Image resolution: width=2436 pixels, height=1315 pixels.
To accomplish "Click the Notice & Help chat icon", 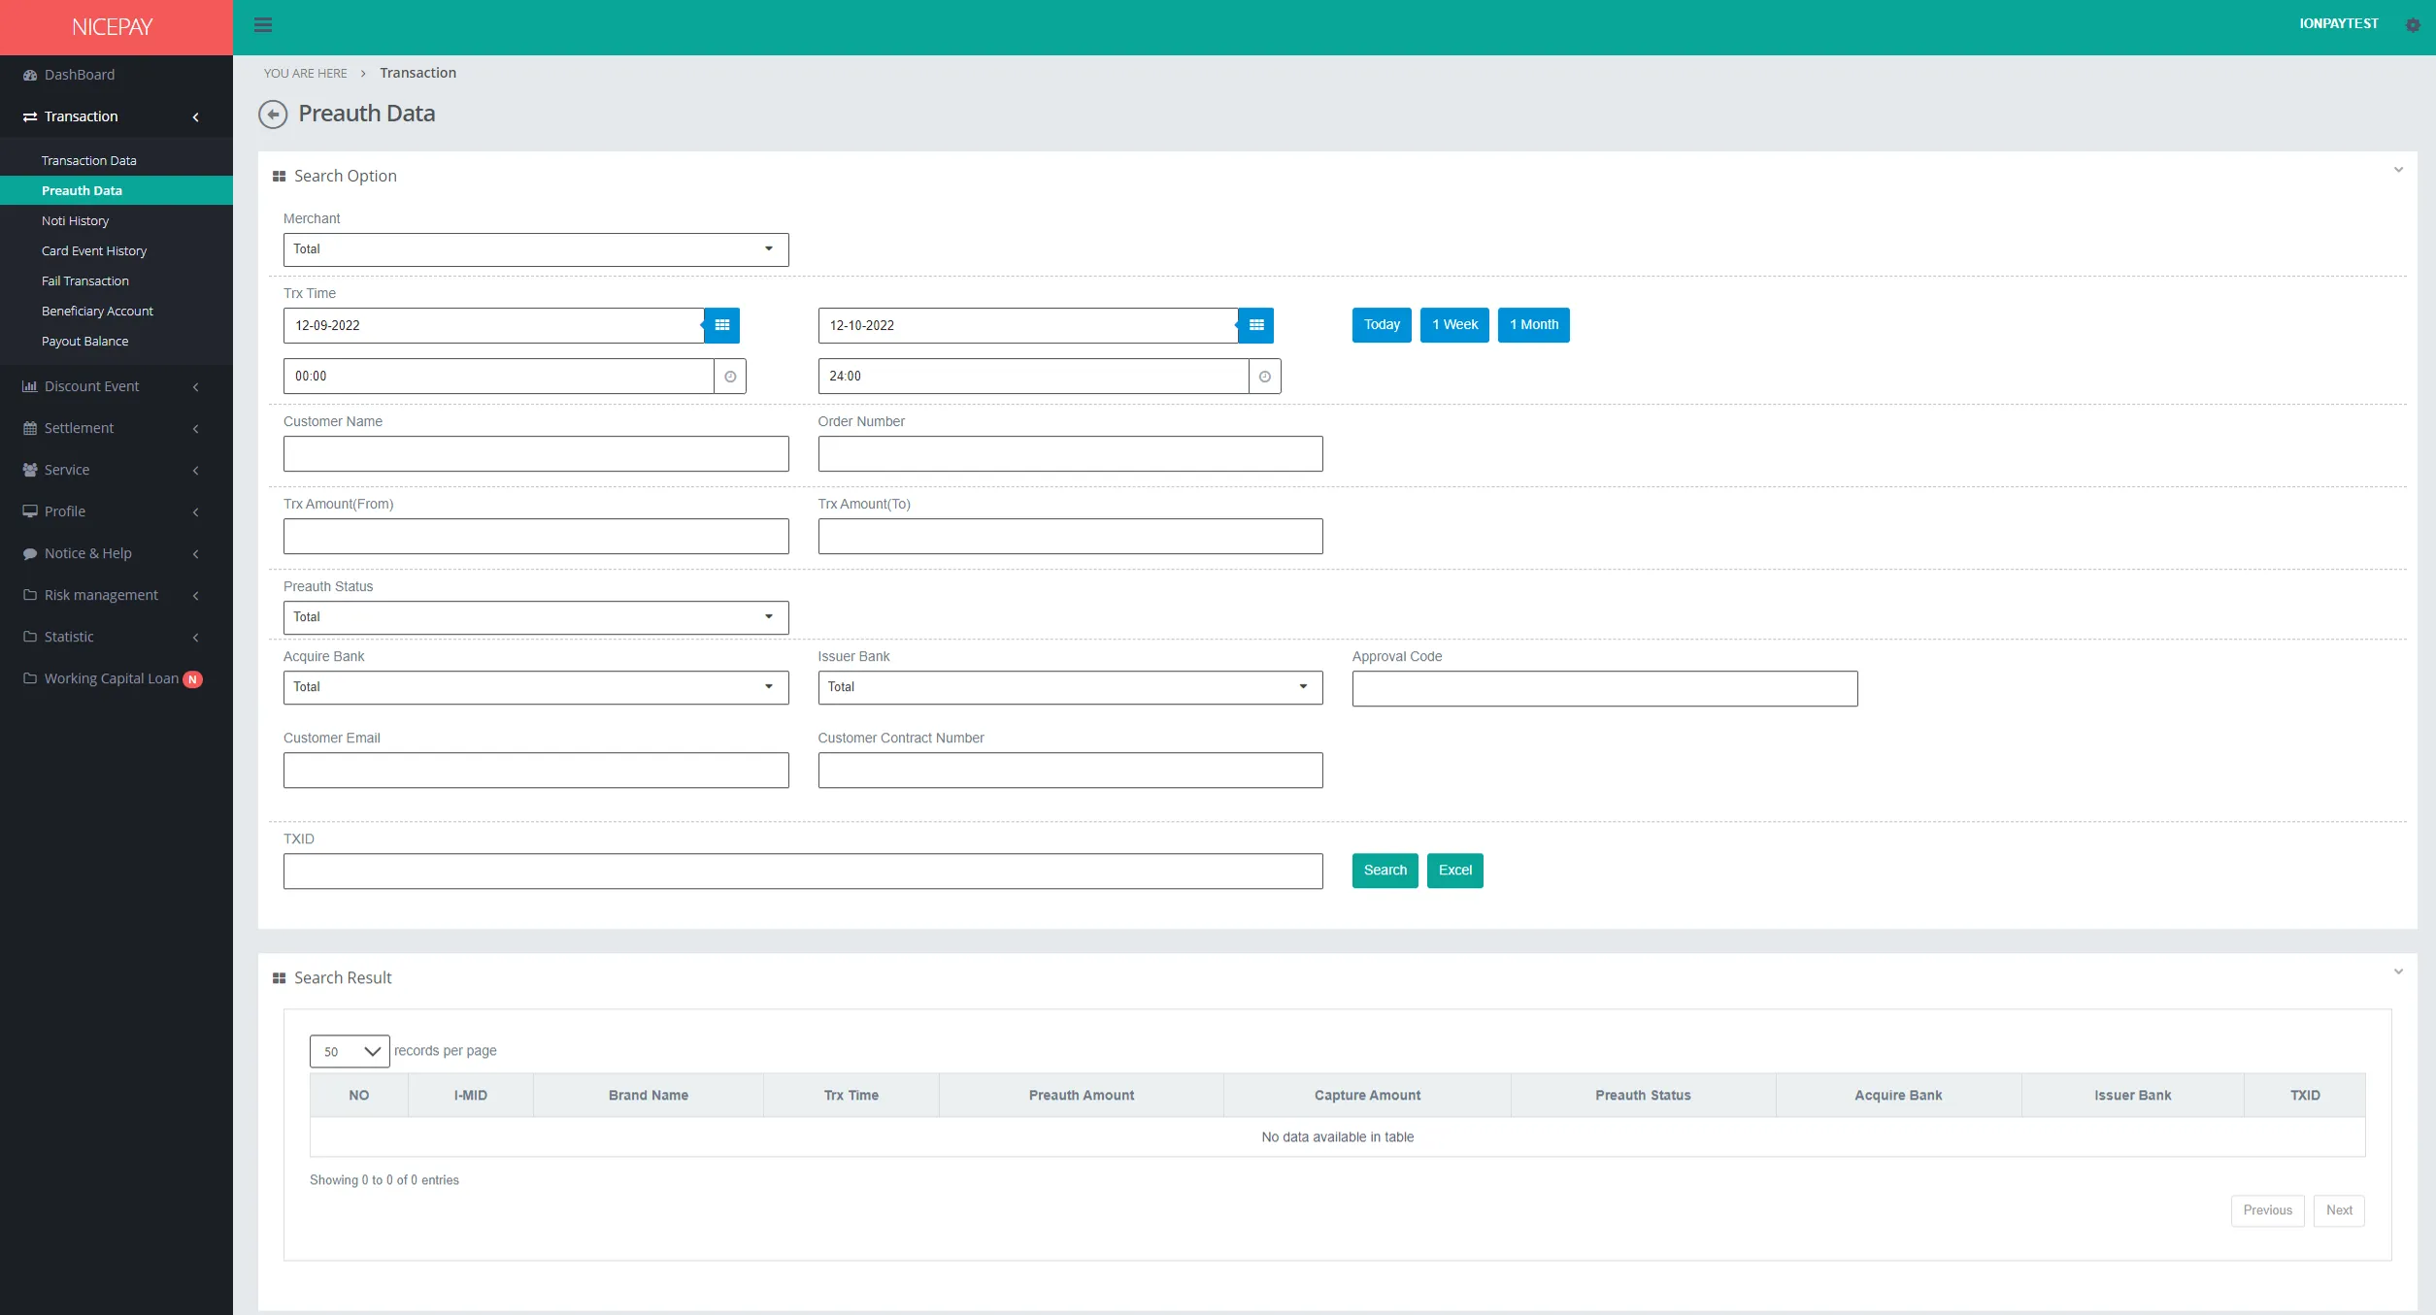I will [30, 553].
